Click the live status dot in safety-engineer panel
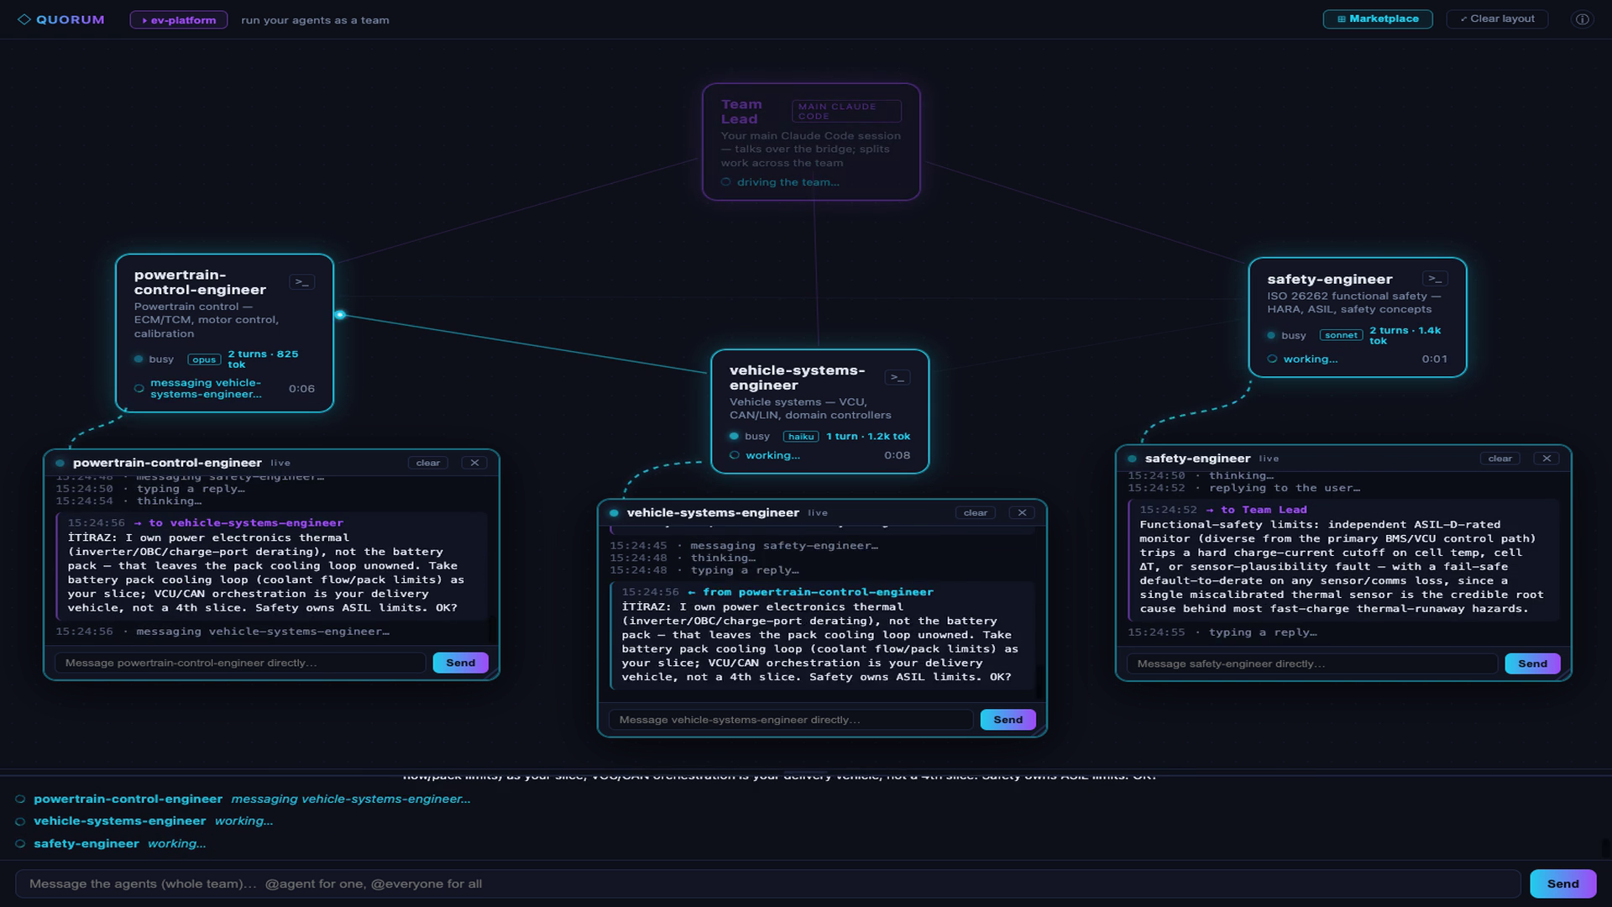The image size is (1612, 907). (1132, 459)
